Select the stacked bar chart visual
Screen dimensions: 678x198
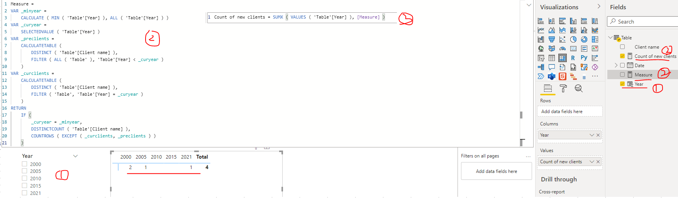coord(541,21)
